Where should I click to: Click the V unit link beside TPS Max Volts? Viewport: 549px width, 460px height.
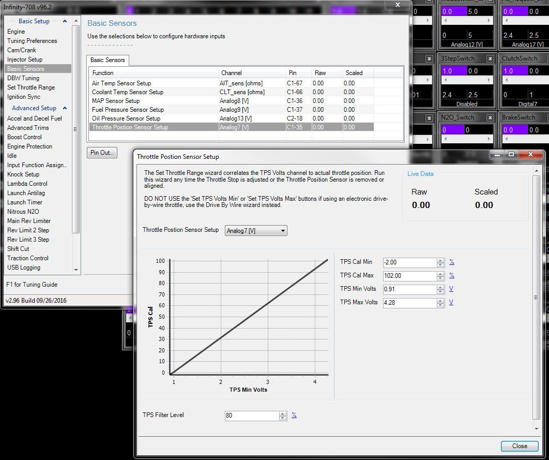tap(451, 302)
